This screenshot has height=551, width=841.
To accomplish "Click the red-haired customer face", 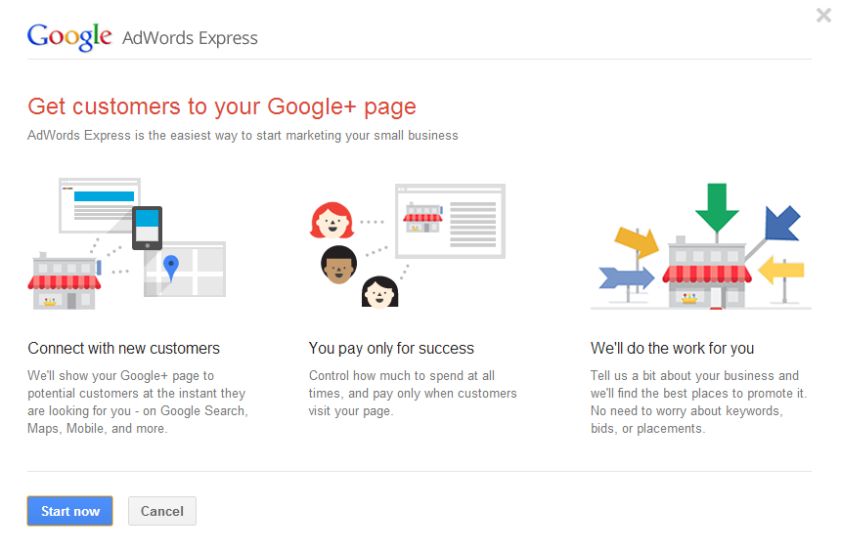I will tap(332, 220).
